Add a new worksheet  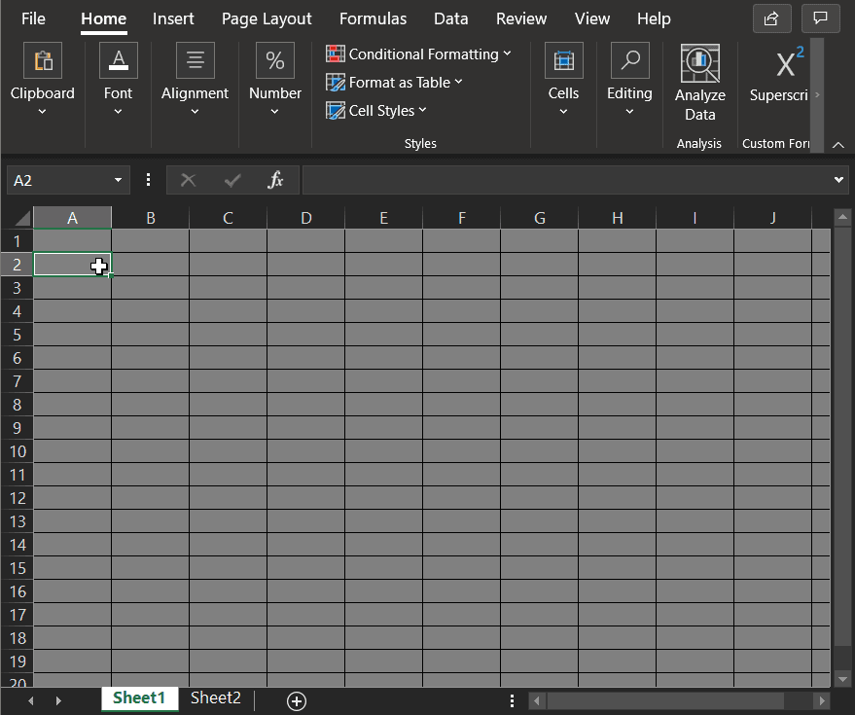pos(296,700)
